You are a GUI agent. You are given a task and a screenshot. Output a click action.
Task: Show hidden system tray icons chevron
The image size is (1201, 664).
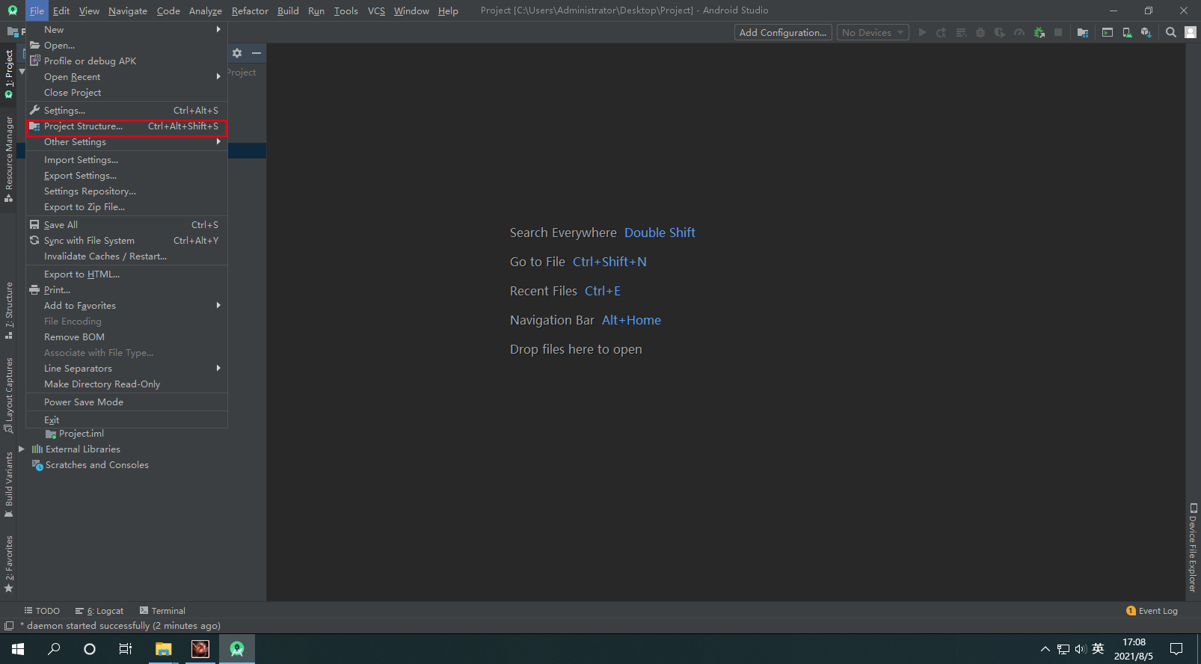1045,649
